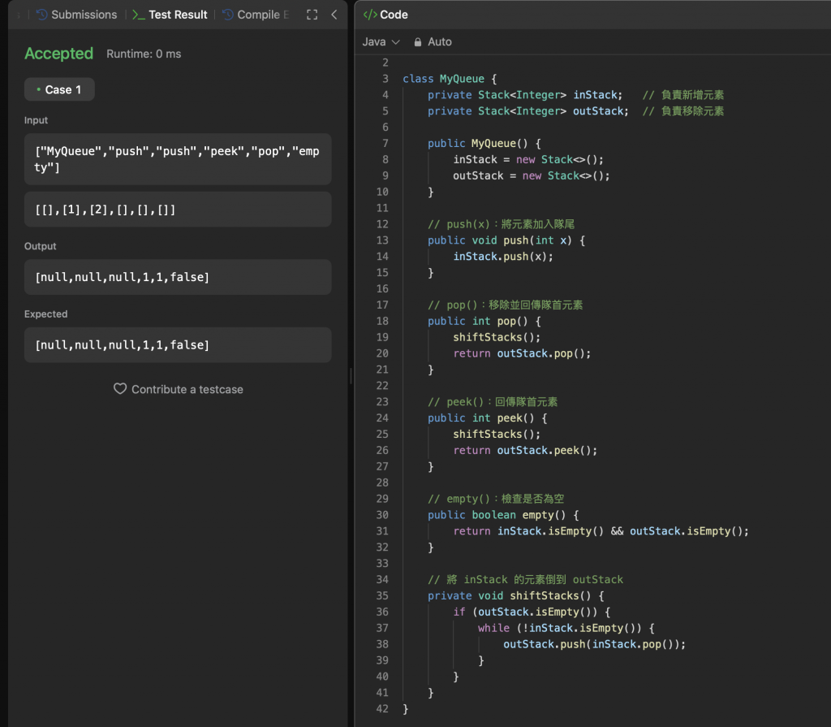Click Contribute a testcase link

[x=187, y=389]
